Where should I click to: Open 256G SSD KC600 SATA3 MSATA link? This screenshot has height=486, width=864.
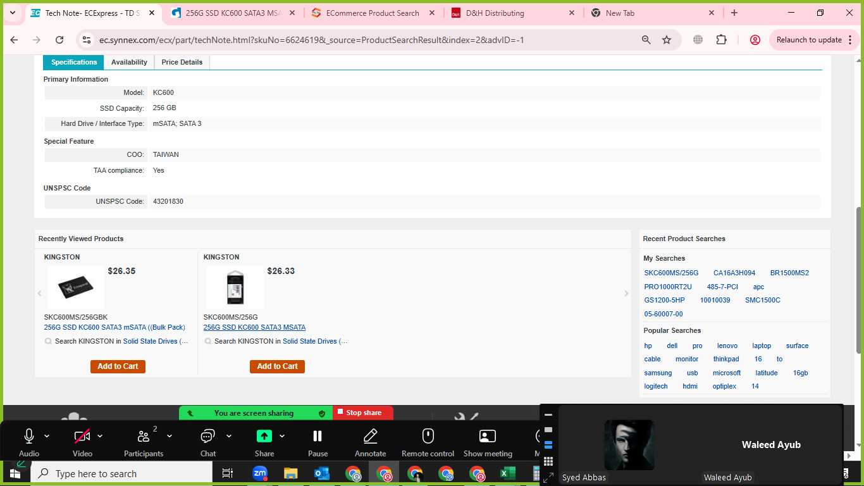tap(254, 327)
